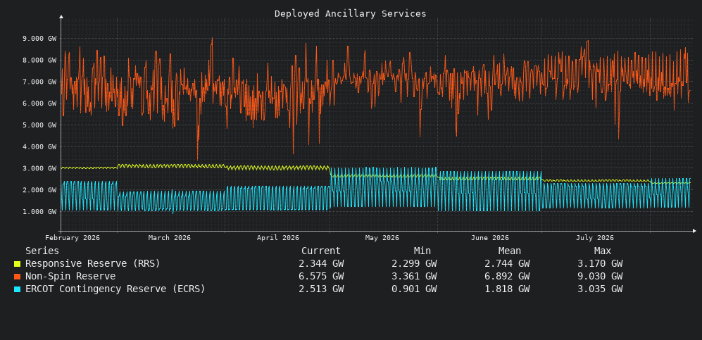Click the Series column header
The width and height of the screenshot is (702, 340).
pos(42,251)
